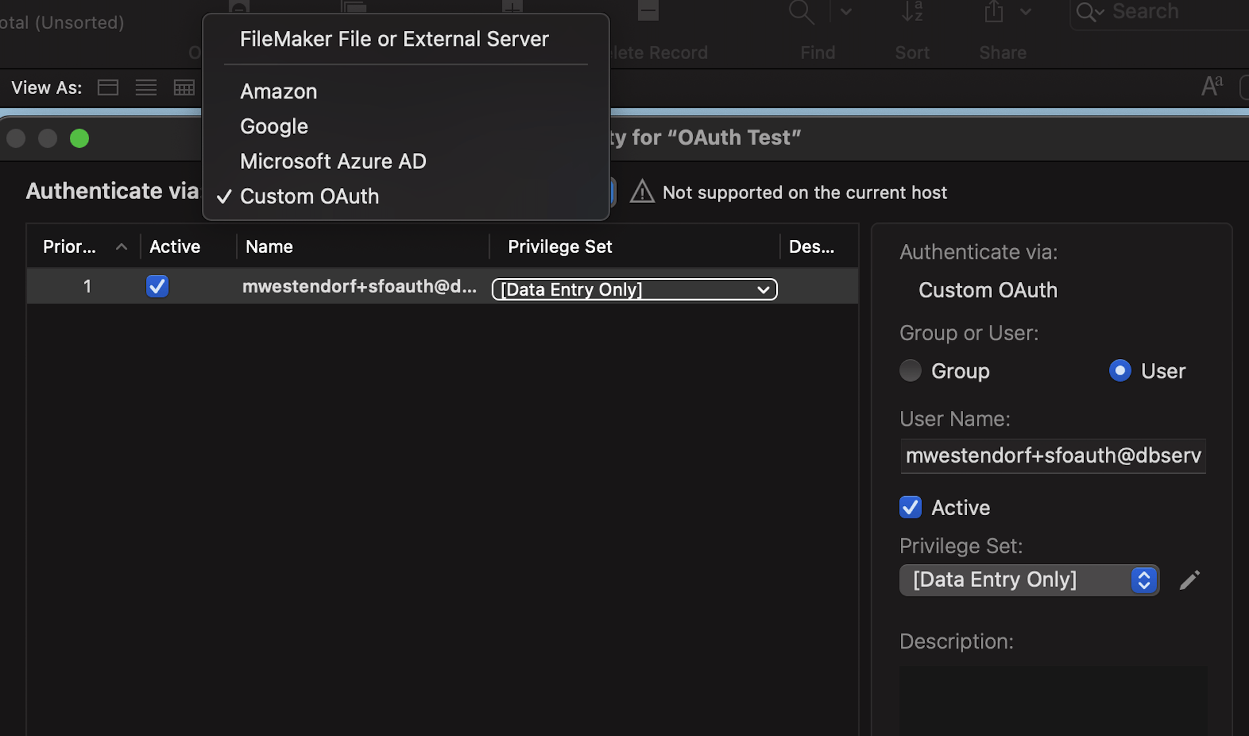Image resolution: width=1249 pixels, height=736 pixels.
Task: Choose FileMaker File or External Server option
Action: tap(394, 39)
